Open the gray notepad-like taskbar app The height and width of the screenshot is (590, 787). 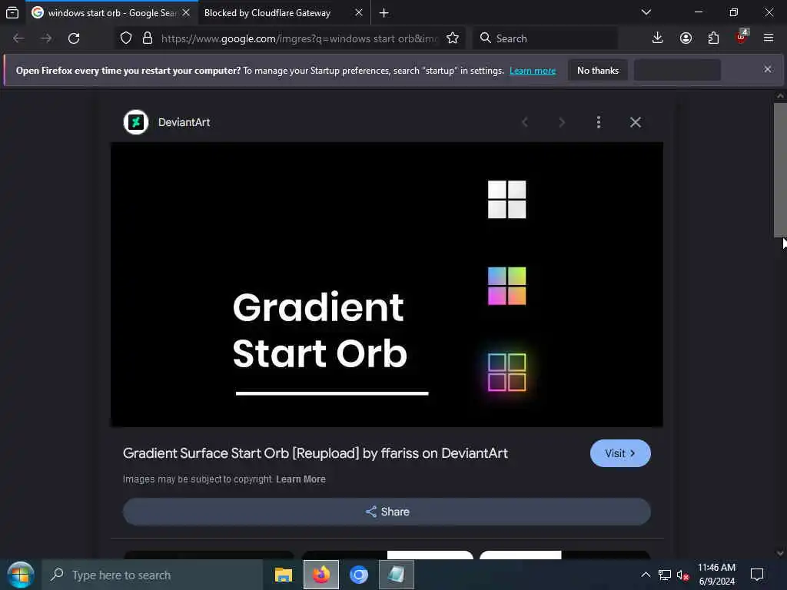(x=396, y=575)
